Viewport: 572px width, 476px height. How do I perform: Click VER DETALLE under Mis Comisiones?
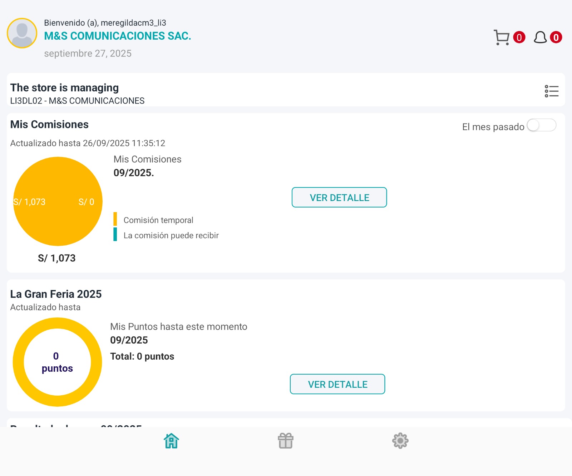click(339, 197)
